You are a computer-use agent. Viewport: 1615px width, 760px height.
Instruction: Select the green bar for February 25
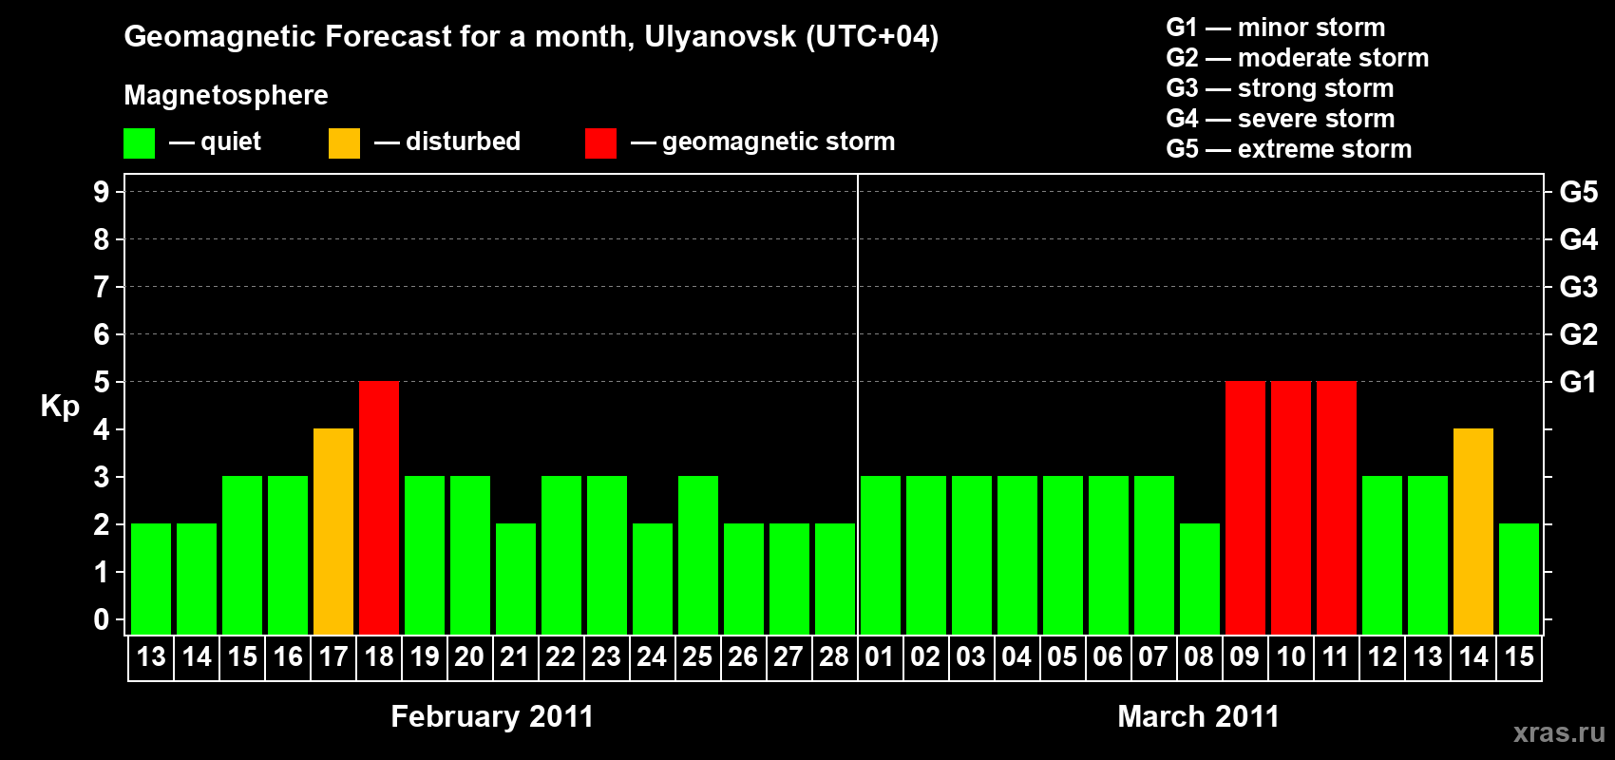coord(698,556)
